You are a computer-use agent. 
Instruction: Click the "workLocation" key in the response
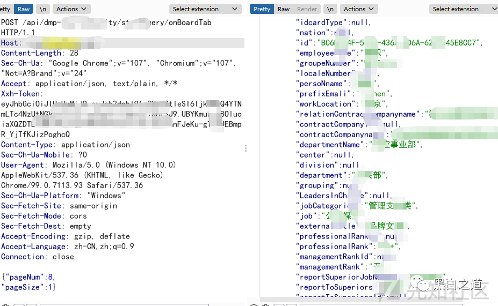[324, 104]
